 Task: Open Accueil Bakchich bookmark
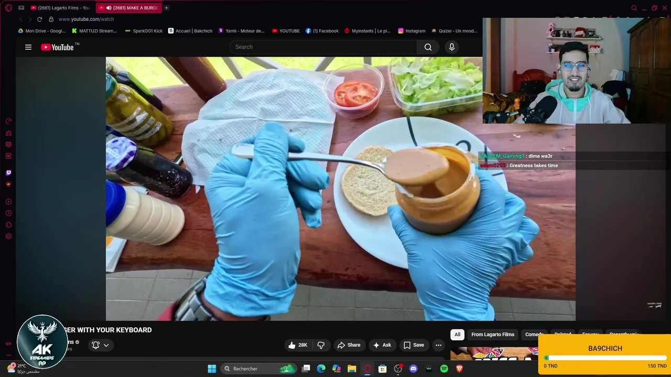(190, 31)
